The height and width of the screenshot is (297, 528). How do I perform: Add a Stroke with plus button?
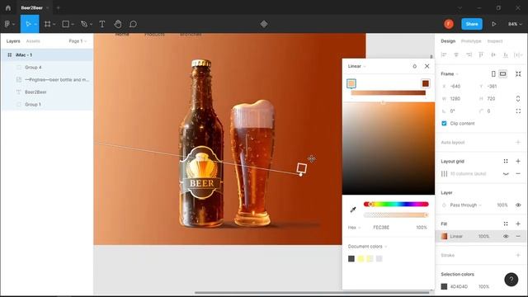pyautogui.click(x=518, y=255)
